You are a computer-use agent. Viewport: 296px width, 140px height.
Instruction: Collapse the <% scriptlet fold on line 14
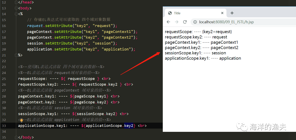[x=16, y=14]
